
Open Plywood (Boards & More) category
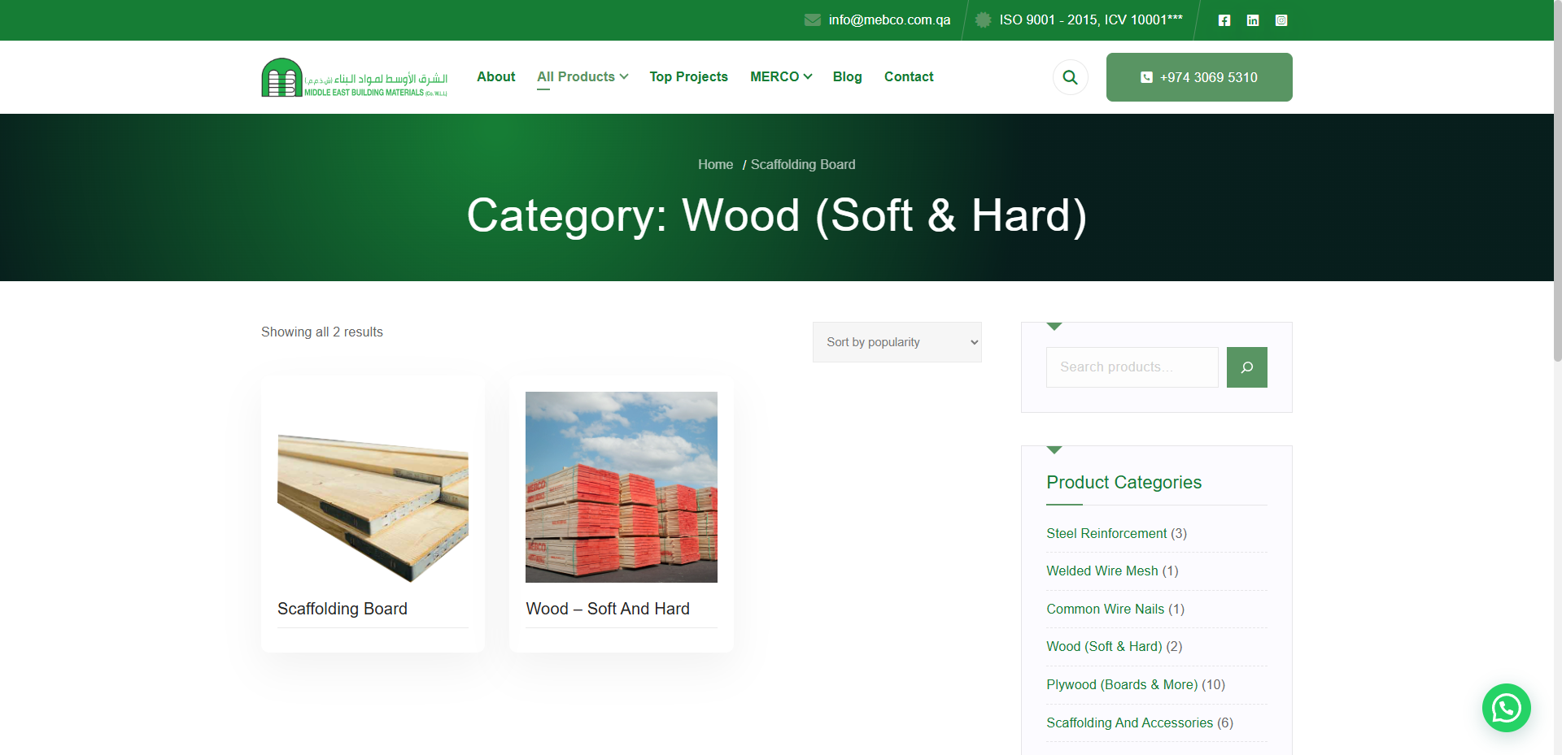click(x=1122, y=684)
